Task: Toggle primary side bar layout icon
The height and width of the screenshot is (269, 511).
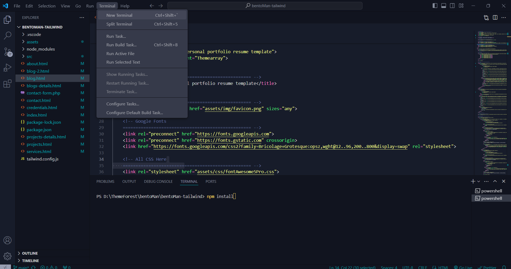Action: [x=435, y=6]
